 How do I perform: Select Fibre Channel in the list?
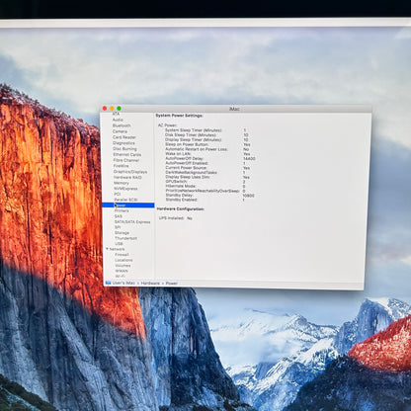pos(126,160)
